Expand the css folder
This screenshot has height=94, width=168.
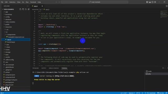click(x=7, y=30)
